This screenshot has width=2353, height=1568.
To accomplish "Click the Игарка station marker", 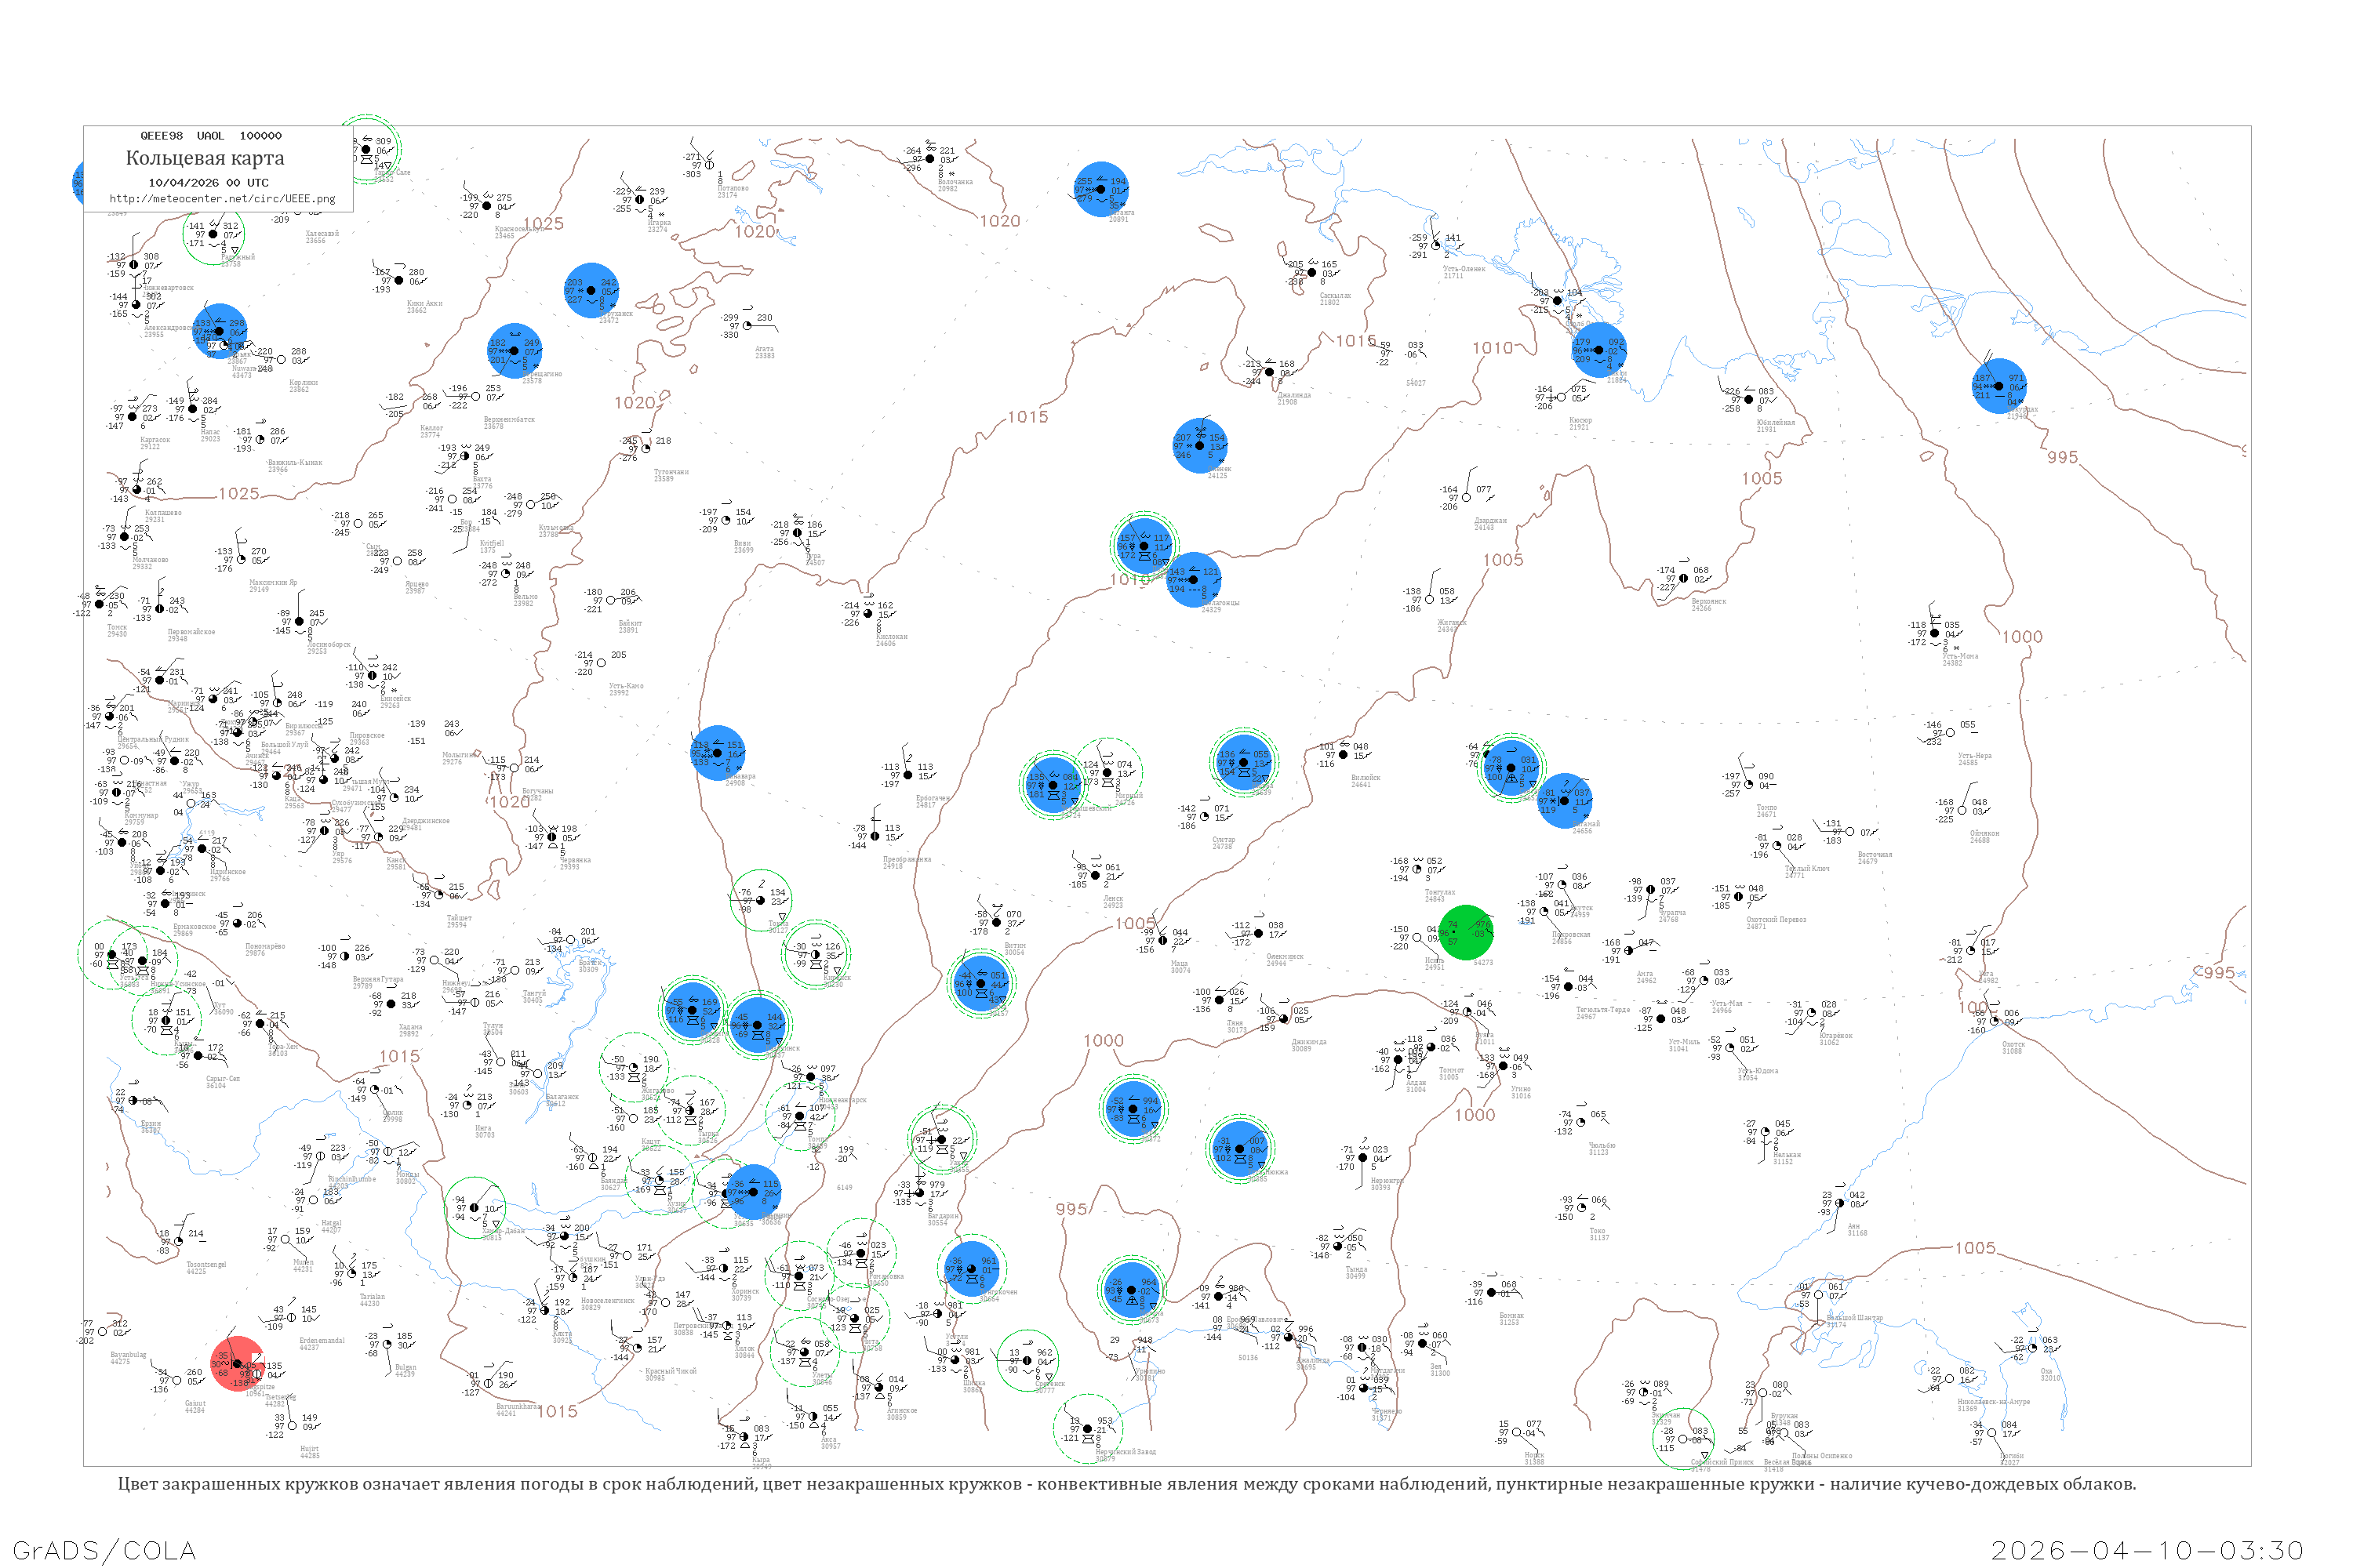I will 640,200.
